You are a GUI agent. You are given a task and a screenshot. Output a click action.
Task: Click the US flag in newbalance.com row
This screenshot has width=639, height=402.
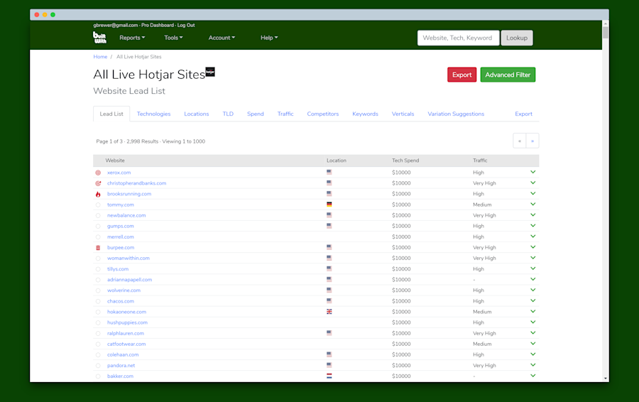coord(329,215)
